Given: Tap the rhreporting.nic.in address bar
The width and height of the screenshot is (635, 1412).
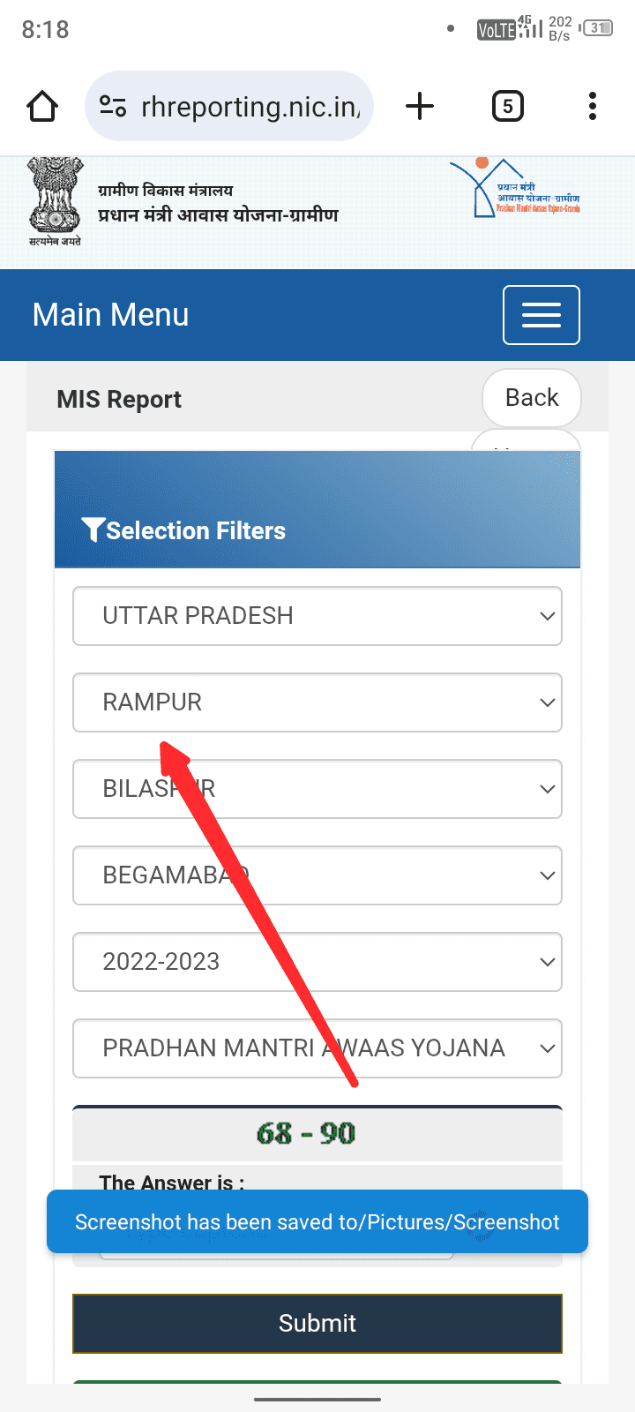Looking at the screenshot, I should pyautogui.click(x=250, y=107).
